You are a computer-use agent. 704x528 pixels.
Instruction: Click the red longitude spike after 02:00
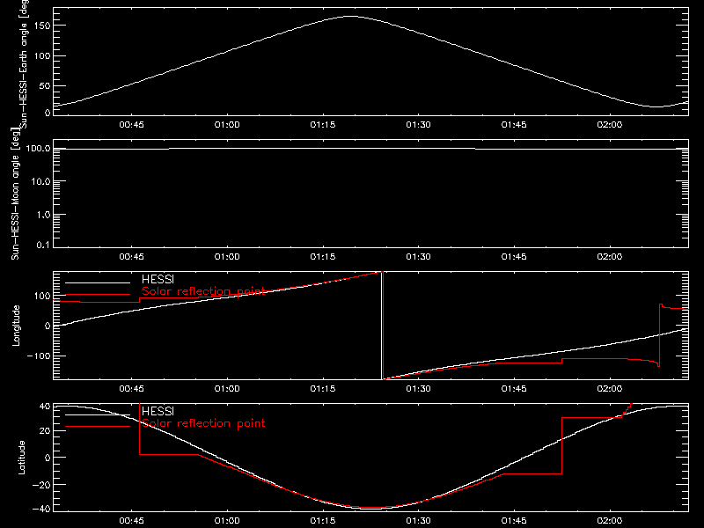click(659, 335)
